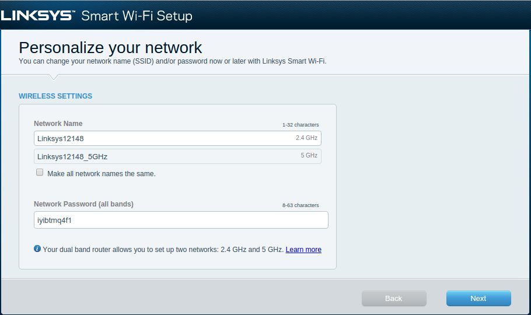The height and width of the screenshot is (315, 531).
Task: Focus the Network Password input field
Action: coord(181,220)
